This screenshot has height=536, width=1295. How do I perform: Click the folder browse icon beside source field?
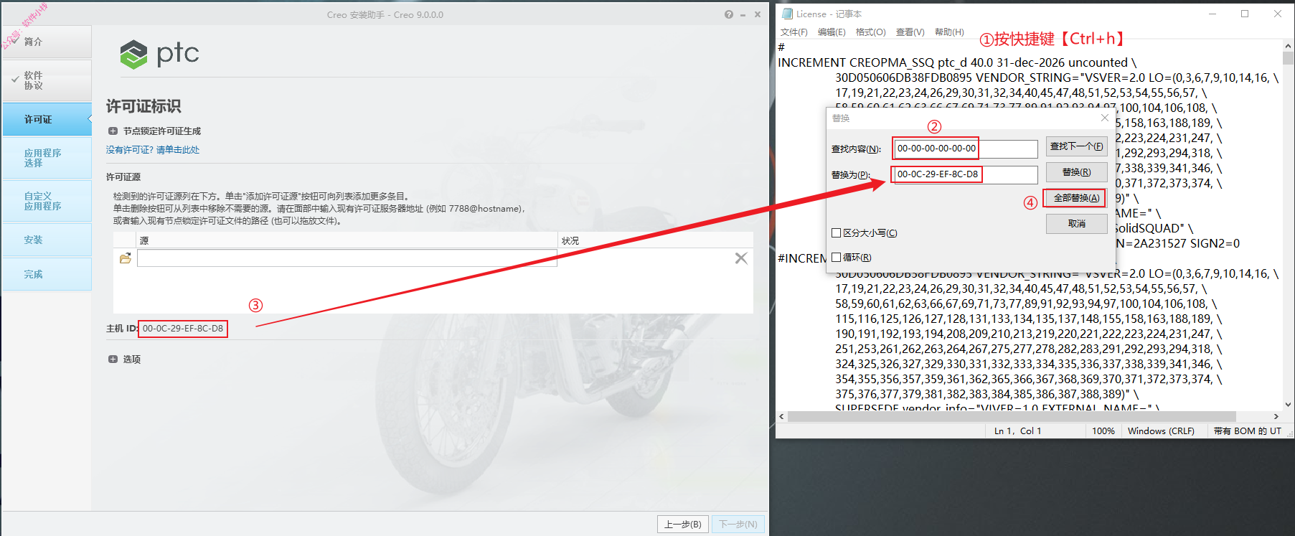pos(126,258)
